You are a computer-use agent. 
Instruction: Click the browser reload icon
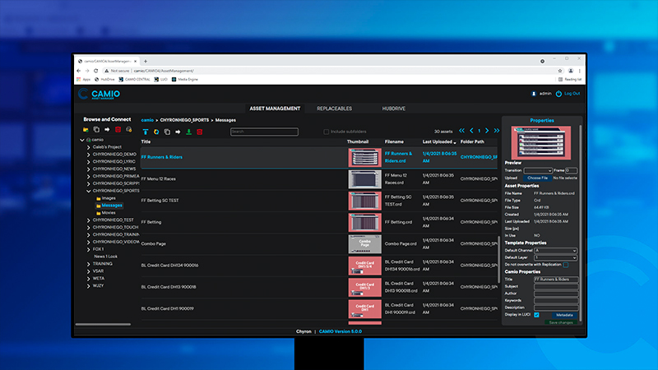pyautogui.click(x=95, y=71)
